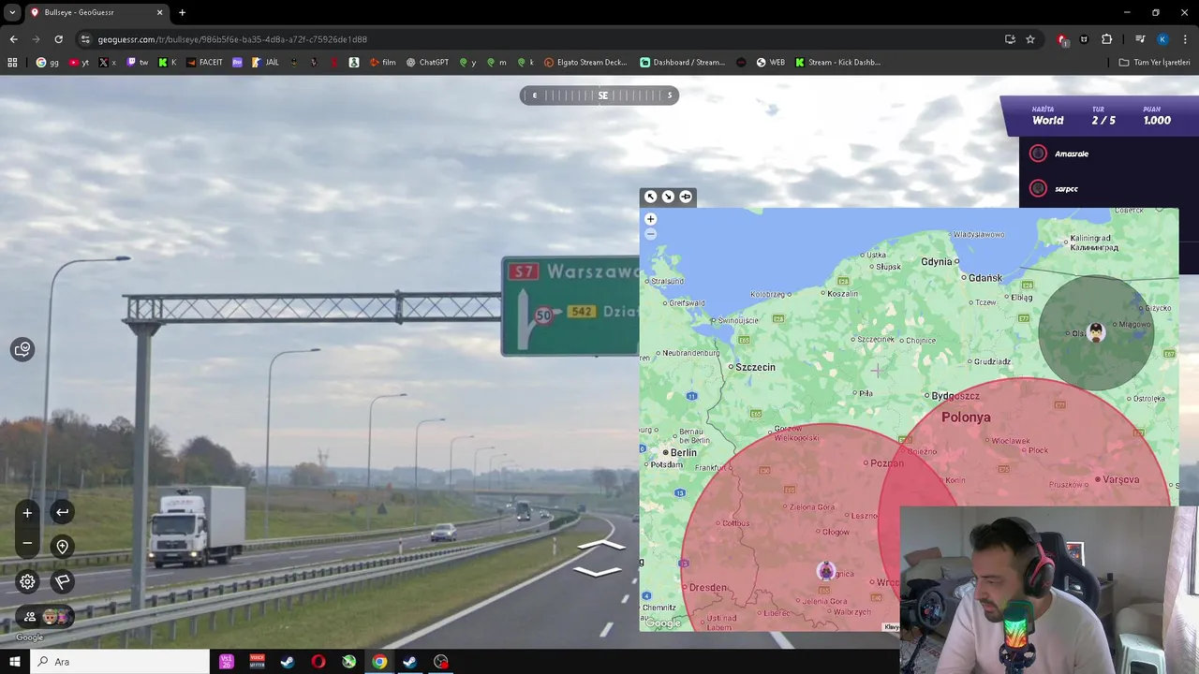
Task: Open GeoGuessr game settings gear
Action: pos(27,581)
